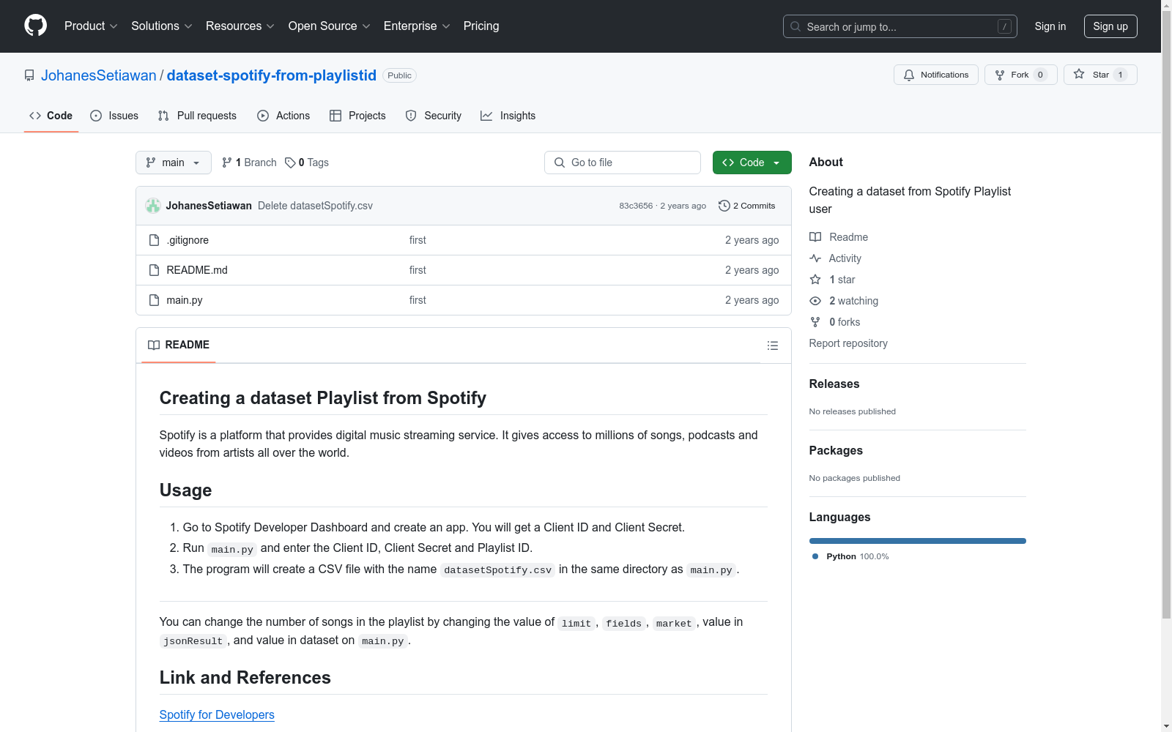Viewport: 1172px width, 732px height.
Task: Open the Spotify for Developers link
Action: [x=217, y=714]
